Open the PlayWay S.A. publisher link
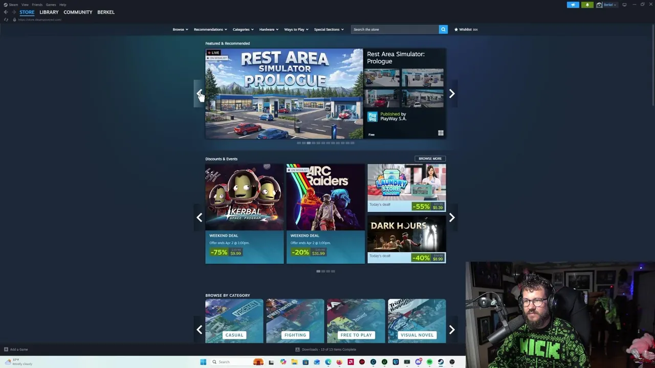655x368 pixels. (x=393, y=119)
